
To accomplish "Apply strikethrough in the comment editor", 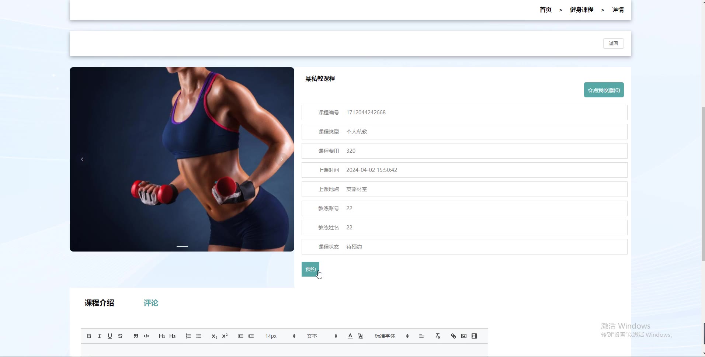I will pos(120,336).
